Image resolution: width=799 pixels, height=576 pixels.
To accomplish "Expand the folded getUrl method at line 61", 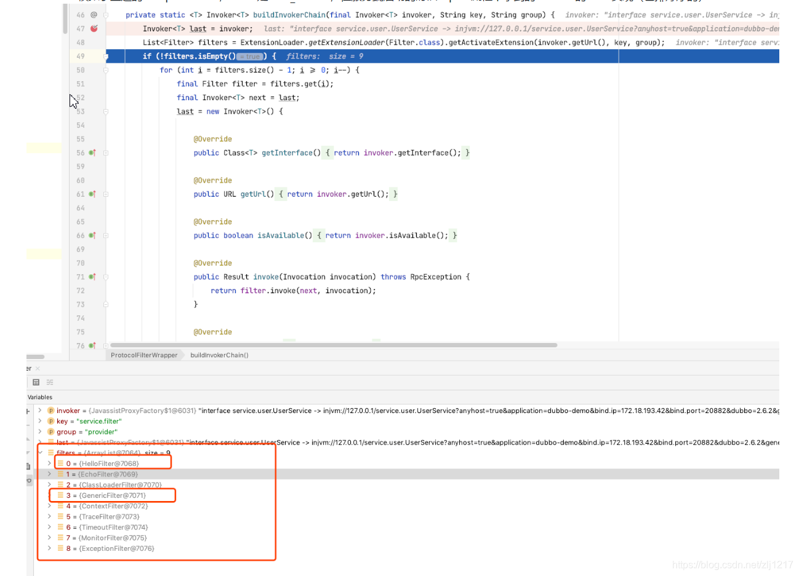I will (106, 194).
